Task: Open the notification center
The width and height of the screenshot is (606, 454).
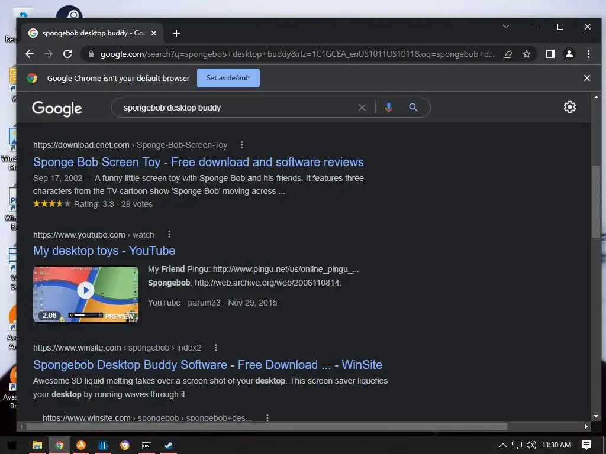Action: 586,445
